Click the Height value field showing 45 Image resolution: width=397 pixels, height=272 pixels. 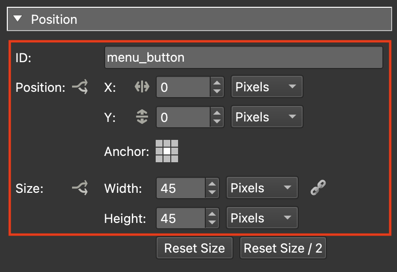(181, 218)
